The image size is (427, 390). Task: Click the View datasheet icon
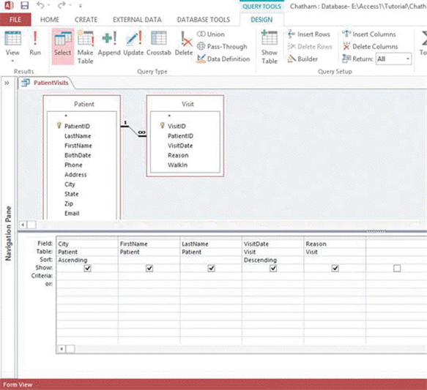(x=12, y=38)
